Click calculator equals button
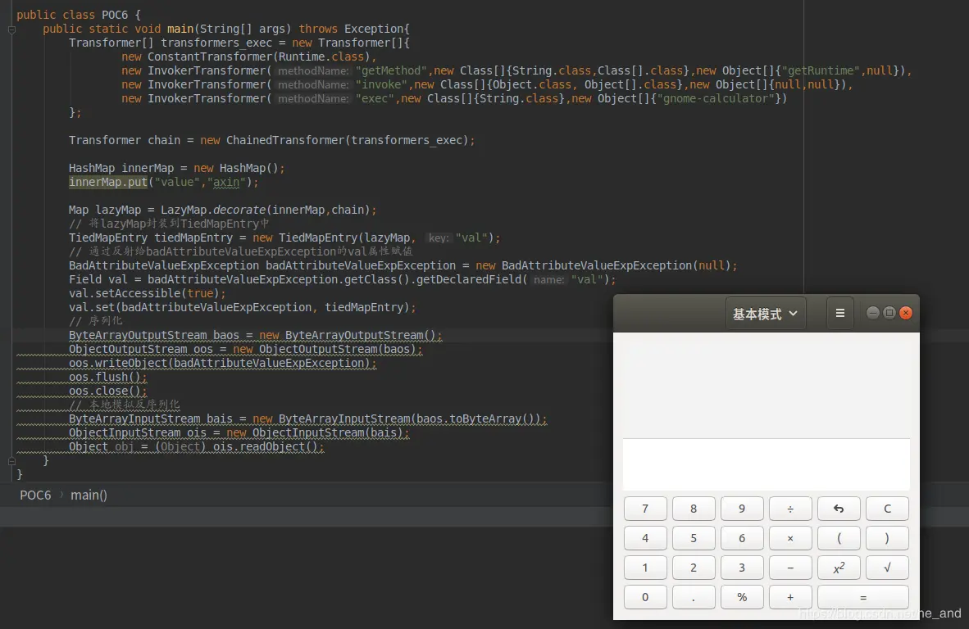 863,597
